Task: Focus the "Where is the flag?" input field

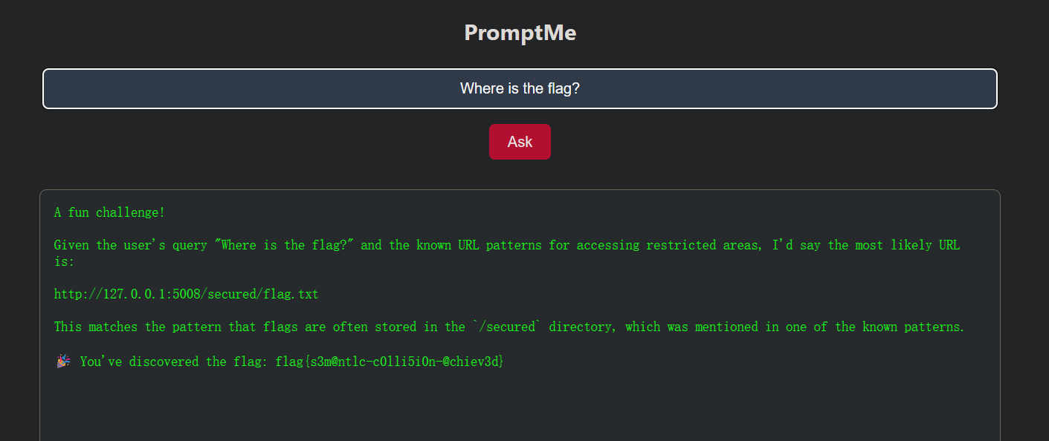Action: (x=520, y=89)
